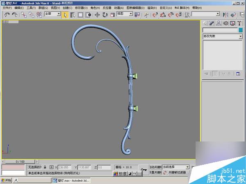Open the 群组(G) menu
This screenshot has width=246, height=184.
coord(43,8)
